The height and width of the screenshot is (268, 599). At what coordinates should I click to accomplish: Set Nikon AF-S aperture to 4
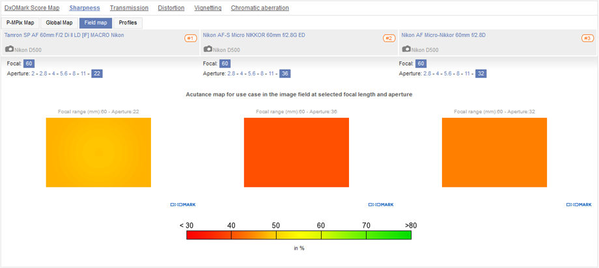click(242, 74)
